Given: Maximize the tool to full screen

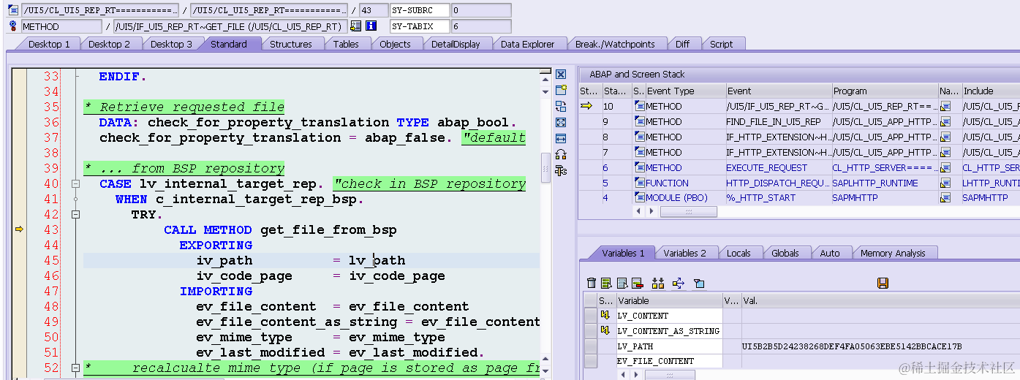Looking at the screenshot, I should (x=561, y=122).
